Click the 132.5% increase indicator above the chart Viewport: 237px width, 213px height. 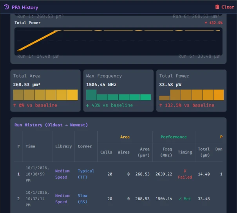(x=213, y=23)
